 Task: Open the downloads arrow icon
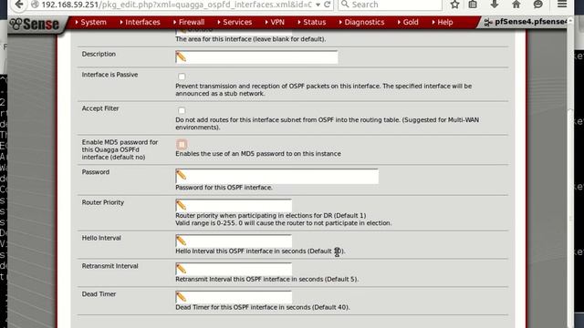[x=495, y=5]
